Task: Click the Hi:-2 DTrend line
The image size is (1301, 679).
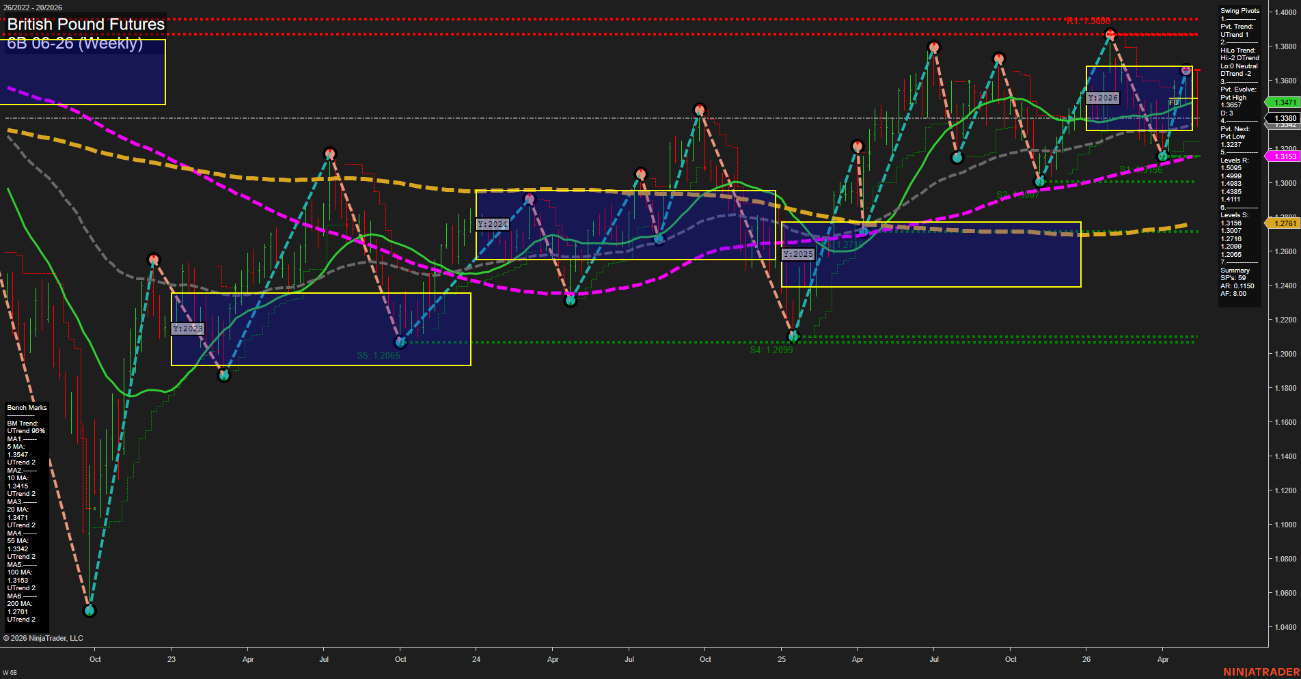Action: tap(1240, 58)
